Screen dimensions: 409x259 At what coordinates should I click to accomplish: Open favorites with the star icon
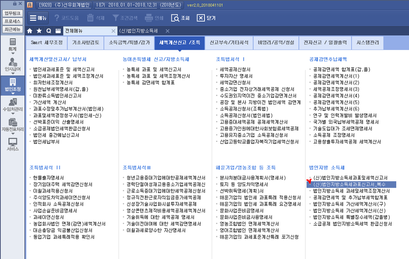click(x=39, y=31)
